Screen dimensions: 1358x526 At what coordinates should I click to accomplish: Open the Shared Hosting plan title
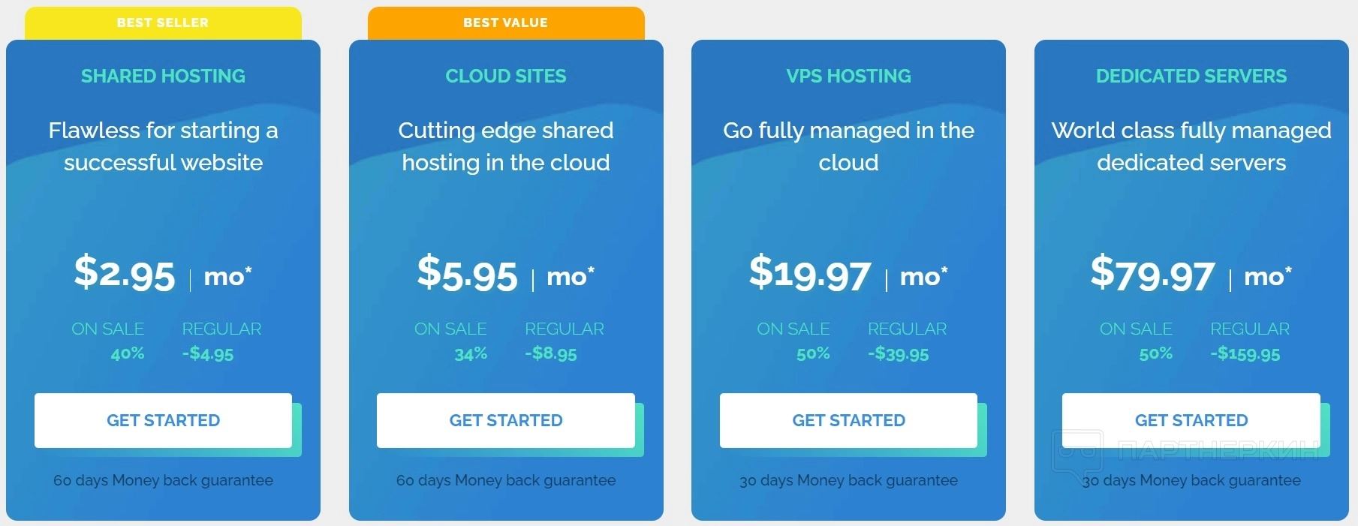pos(163,76)
